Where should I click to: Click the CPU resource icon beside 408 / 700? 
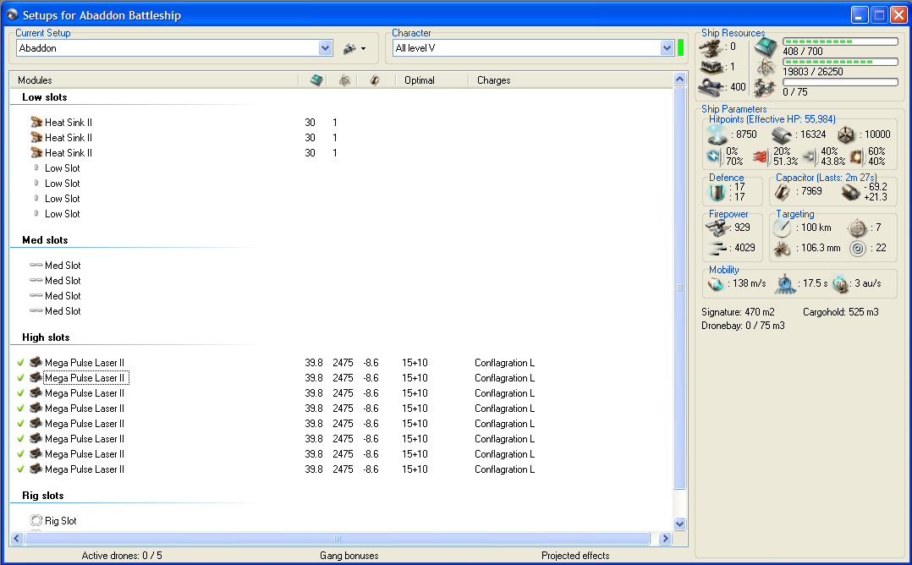pos(766,47)
